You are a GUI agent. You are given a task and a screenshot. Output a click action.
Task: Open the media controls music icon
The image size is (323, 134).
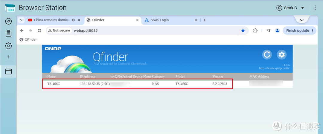[x=268, y=31]
